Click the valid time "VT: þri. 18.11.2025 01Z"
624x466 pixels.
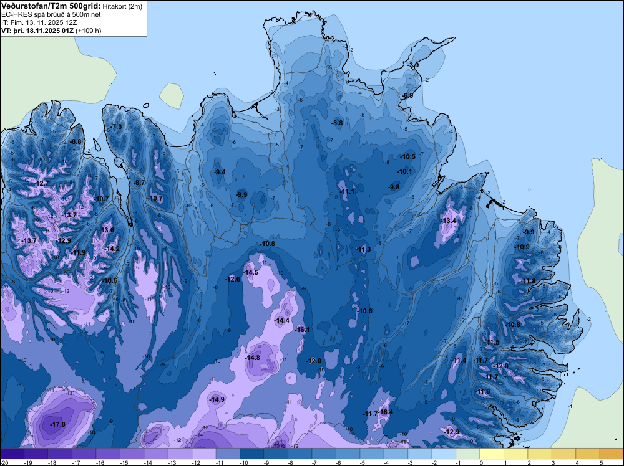tap(37, 31)
